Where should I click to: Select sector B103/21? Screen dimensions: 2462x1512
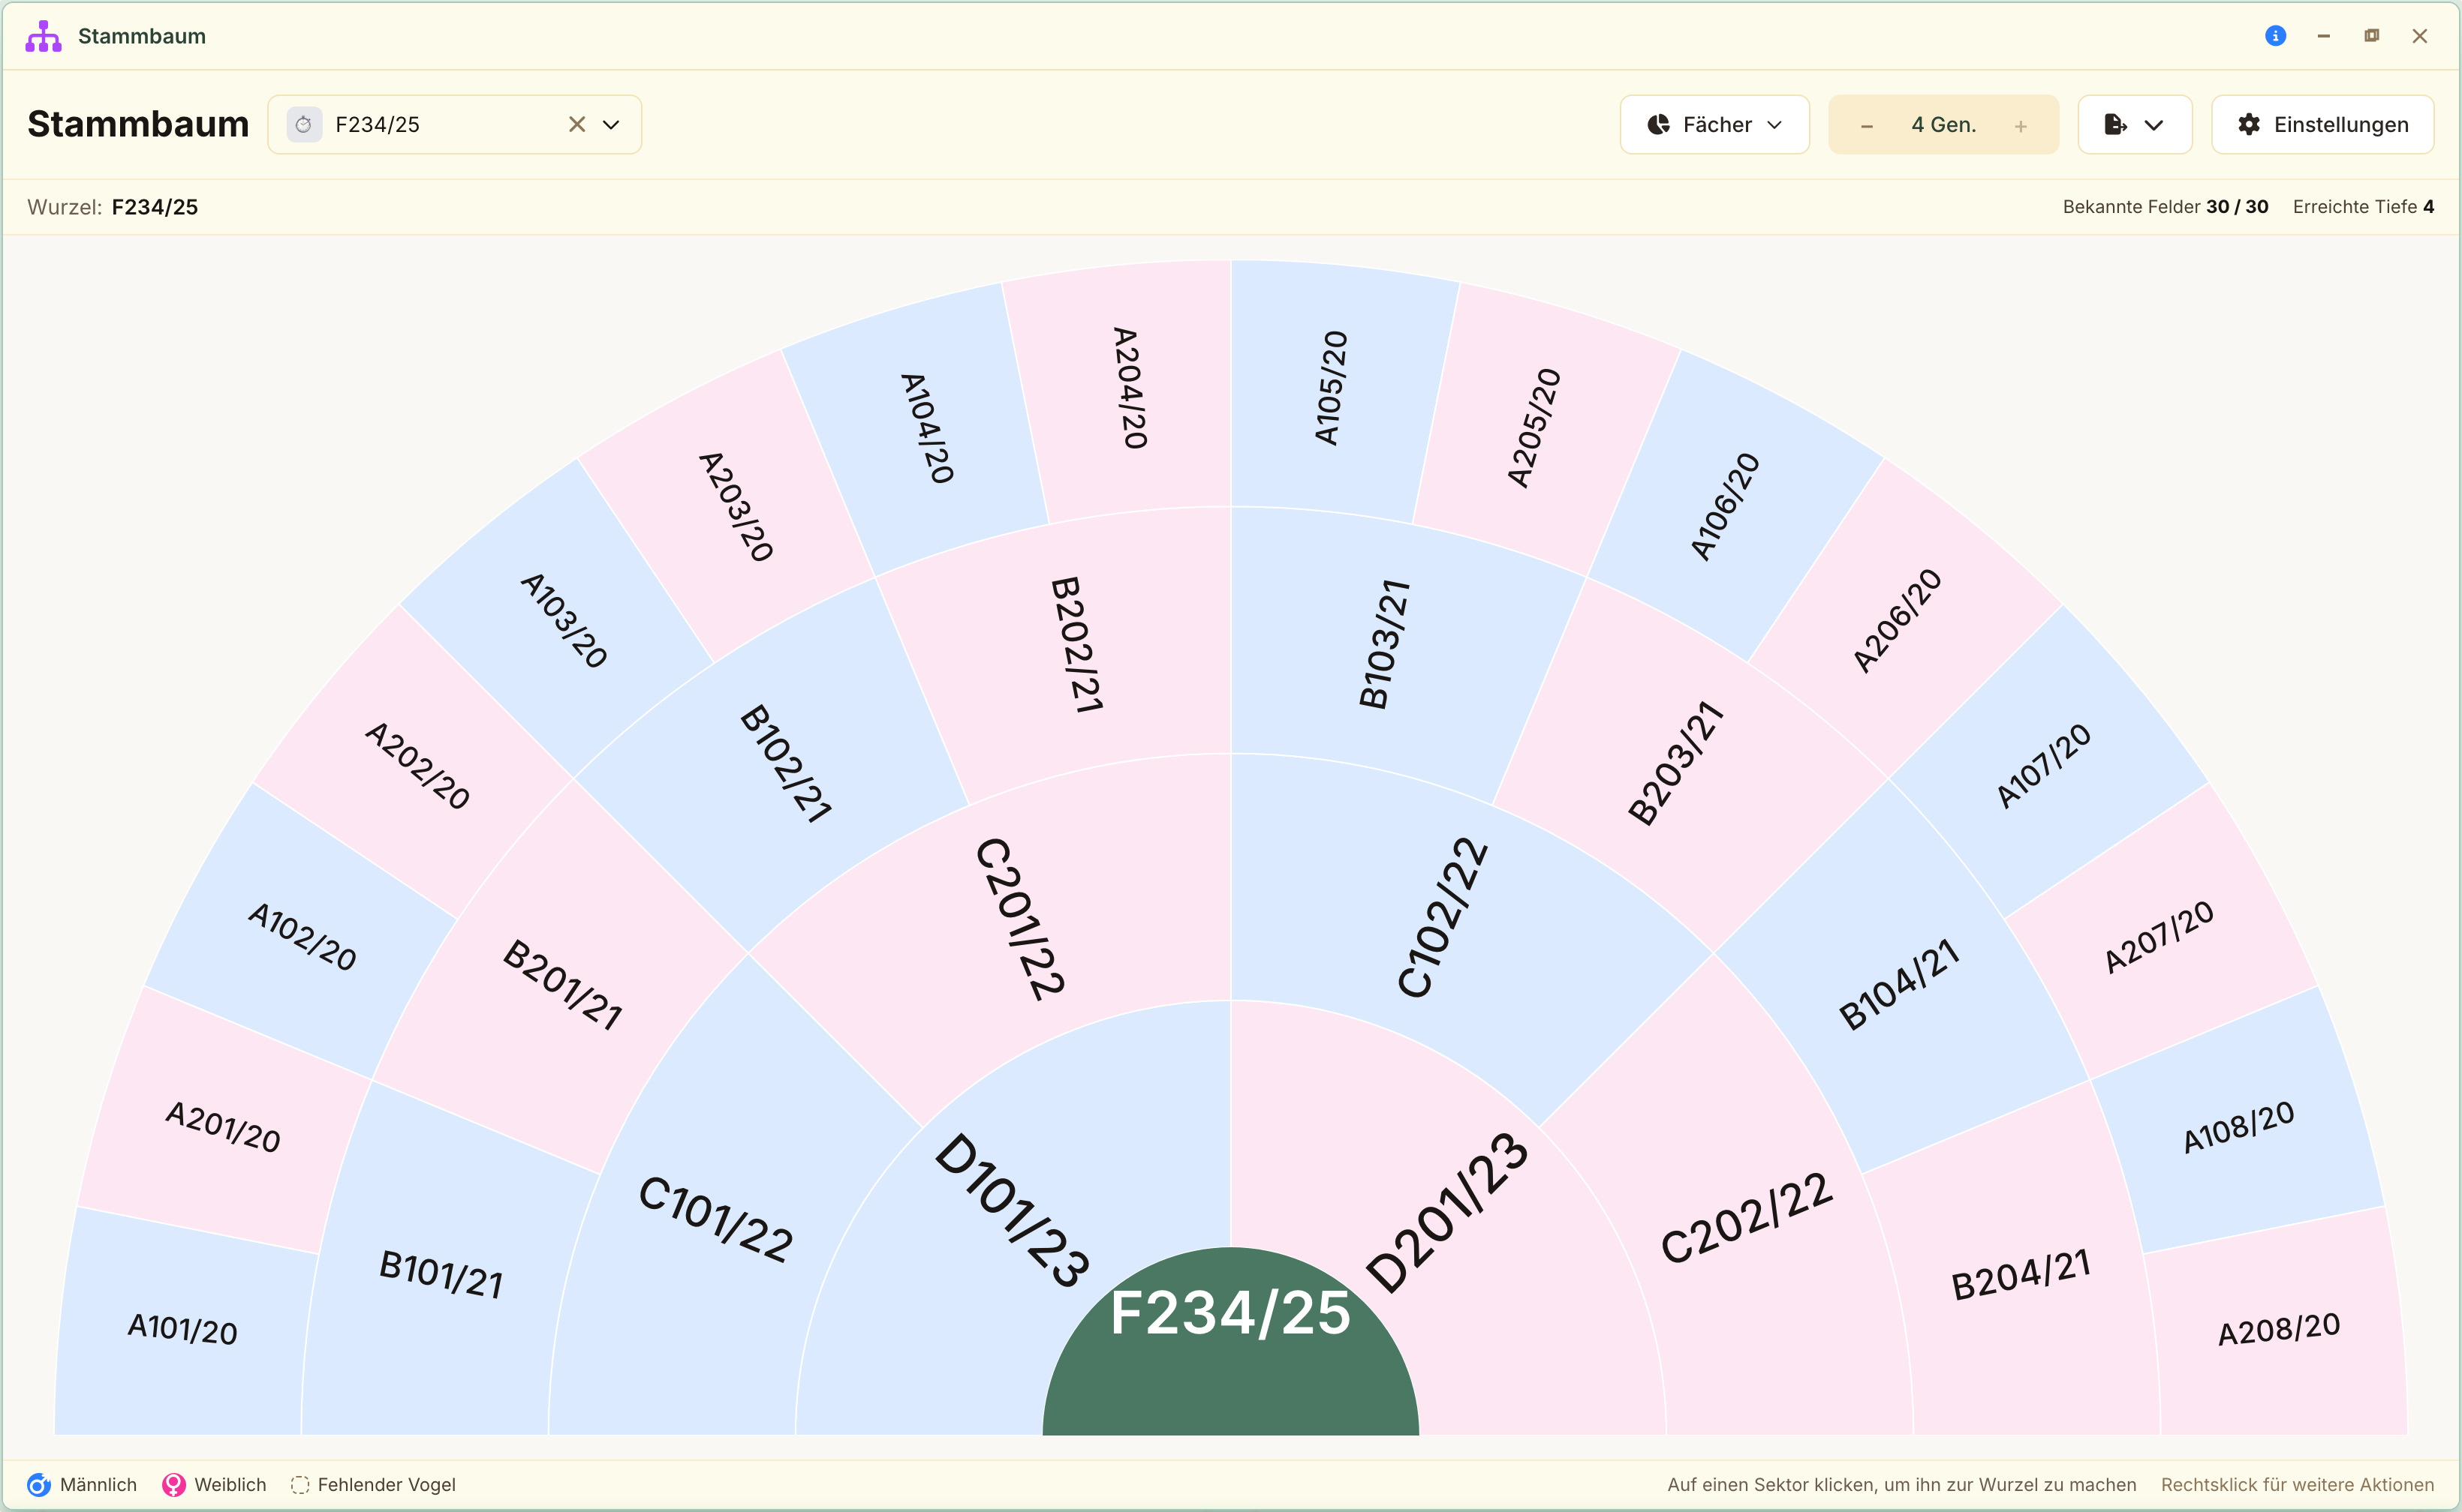(1384, 644)
